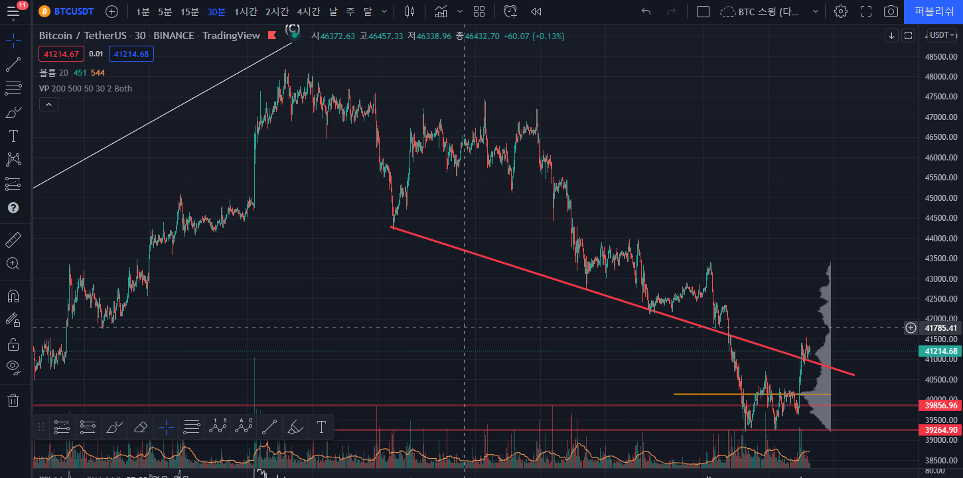Click the down arrow button near price scale

tap(891, 35)
